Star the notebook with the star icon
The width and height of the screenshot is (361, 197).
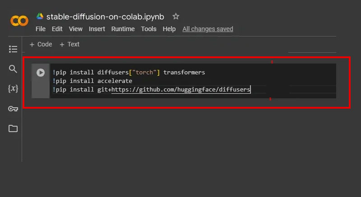tap(176, 17)
